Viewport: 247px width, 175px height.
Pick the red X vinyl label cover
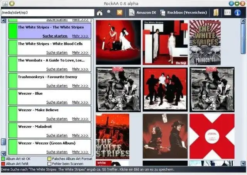212,136
